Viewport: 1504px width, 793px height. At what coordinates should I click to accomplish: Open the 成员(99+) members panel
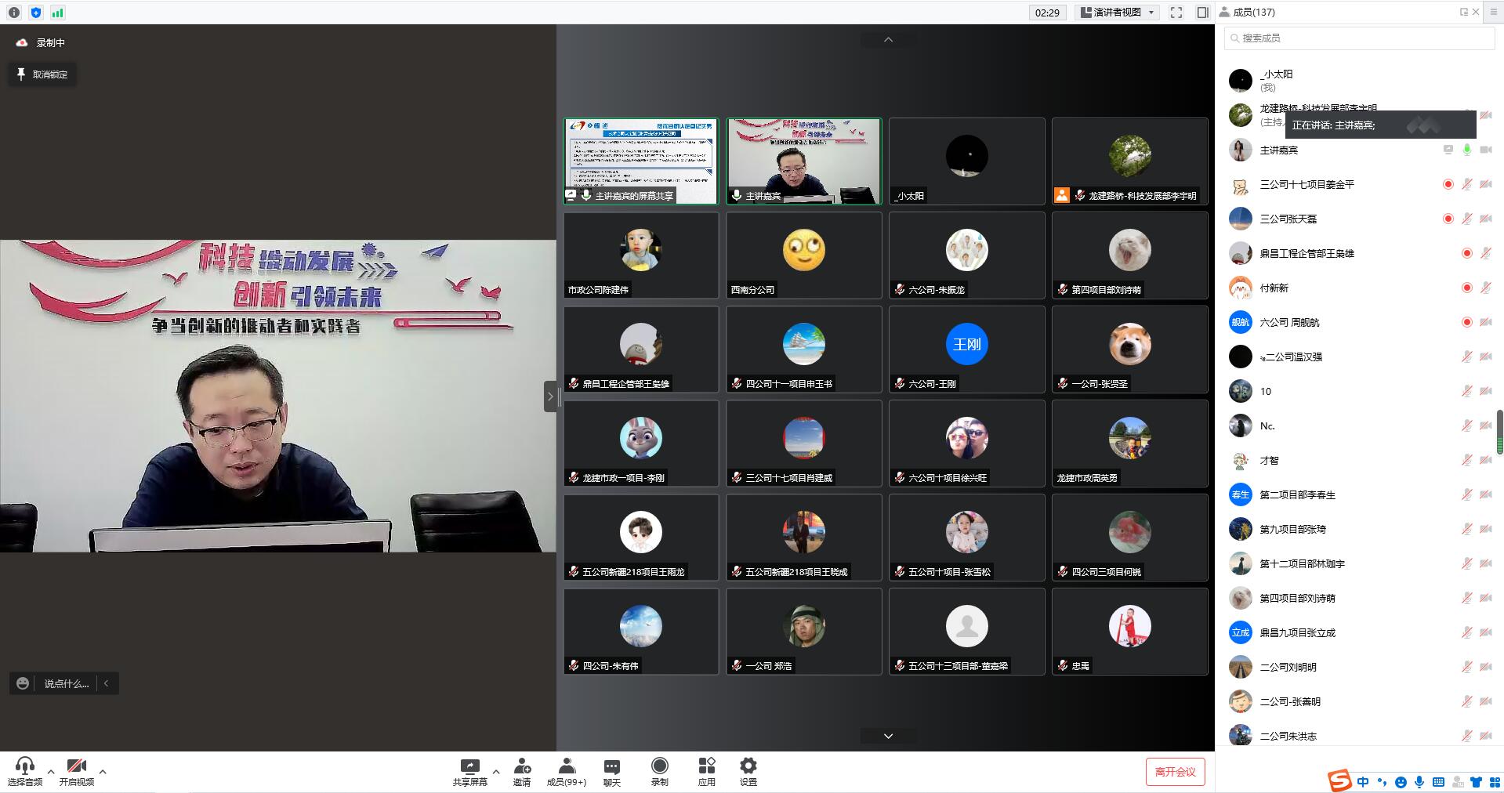click(566, 771)
